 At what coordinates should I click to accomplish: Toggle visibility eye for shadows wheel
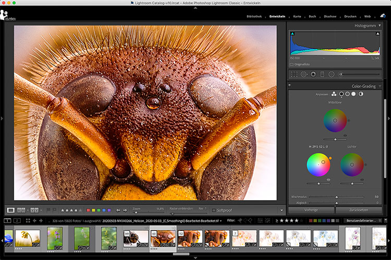(x=328, y=179)
